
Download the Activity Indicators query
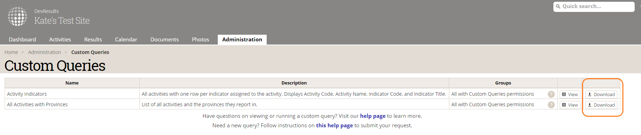tap(601, 94)
